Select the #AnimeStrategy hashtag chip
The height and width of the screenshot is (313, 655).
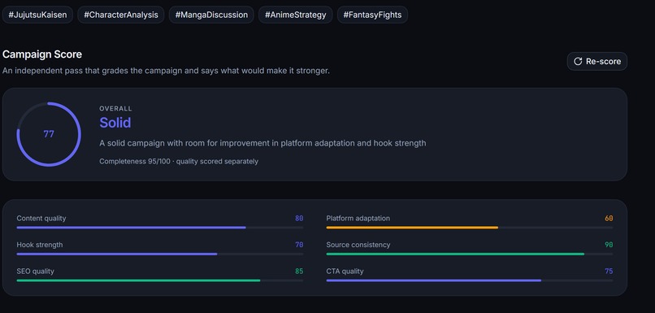pos(295,15)
